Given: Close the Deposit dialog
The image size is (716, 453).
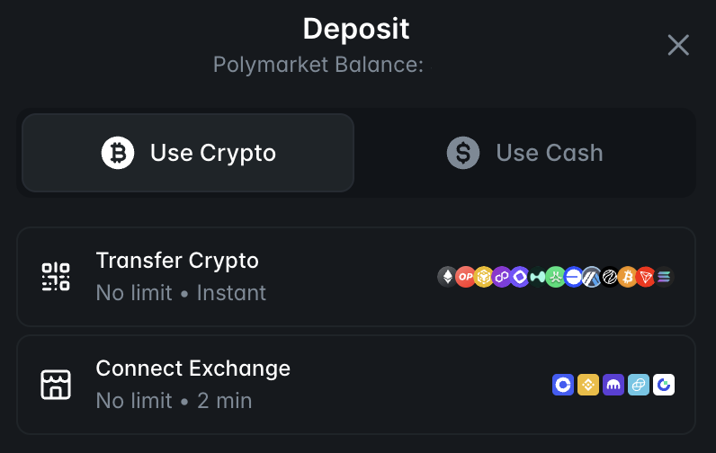Looking at the screenshot, I should pos(678,45).
